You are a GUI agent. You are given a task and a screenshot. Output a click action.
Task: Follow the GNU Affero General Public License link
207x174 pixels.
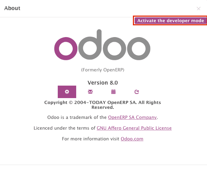pos(134,128)
